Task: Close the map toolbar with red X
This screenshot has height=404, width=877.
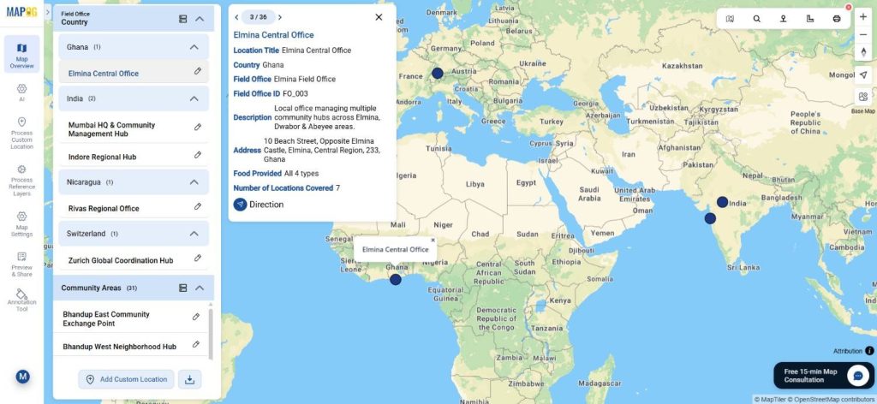Action: (849, 7)
